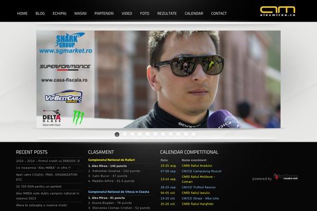The height and width of the screenshot is (211, 317).
Task: Click the 'CLASAMENT' heading
Action: coord(101,152)
